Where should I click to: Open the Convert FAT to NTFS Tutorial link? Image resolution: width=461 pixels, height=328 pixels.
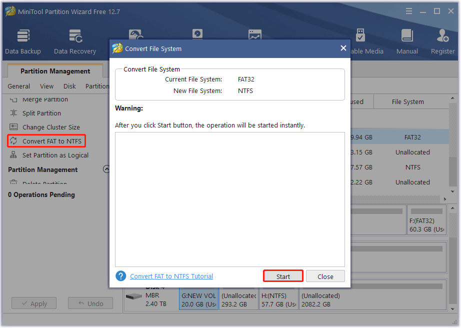pos(171,276)
